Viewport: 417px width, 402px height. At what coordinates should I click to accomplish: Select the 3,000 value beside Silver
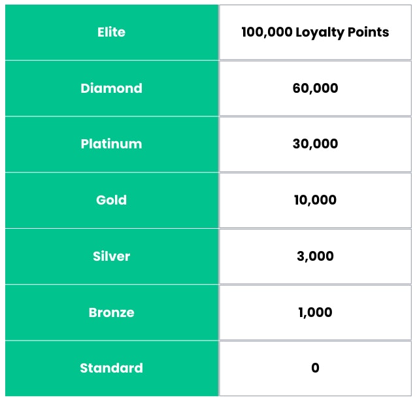tap(315, 256)
